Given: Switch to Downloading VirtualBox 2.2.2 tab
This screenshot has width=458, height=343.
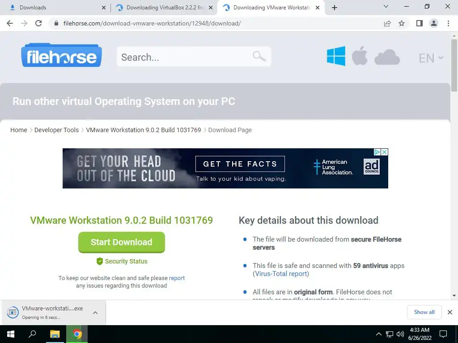Looking at the screenshot, I should (164, 8).
